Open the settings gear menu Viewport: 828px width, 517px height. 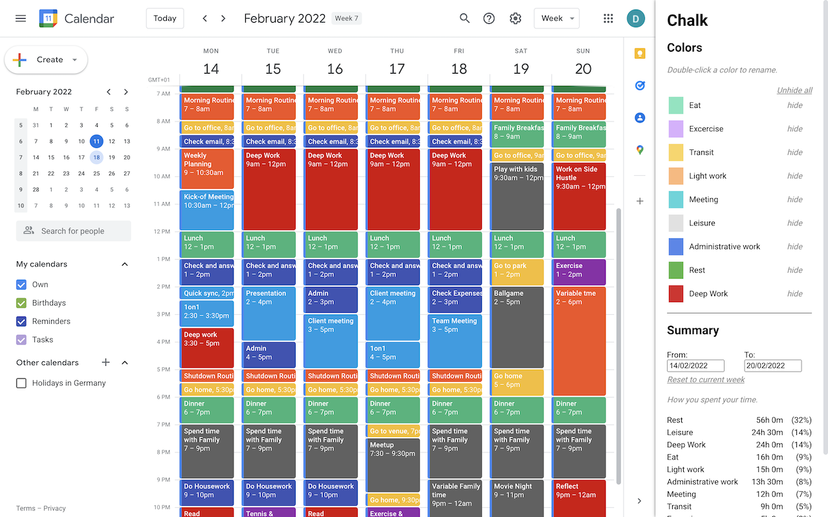[516, 19]
